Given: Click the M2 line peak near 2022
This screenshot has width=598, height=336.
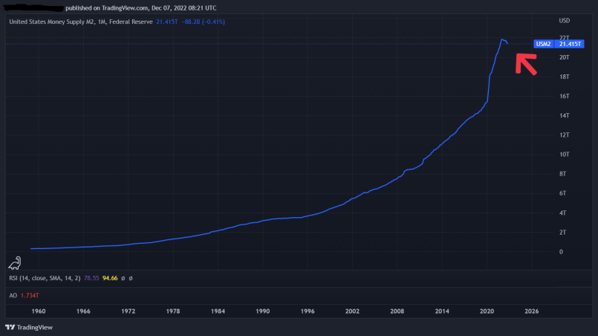Looking at the screenshot, I should [502, 39].
